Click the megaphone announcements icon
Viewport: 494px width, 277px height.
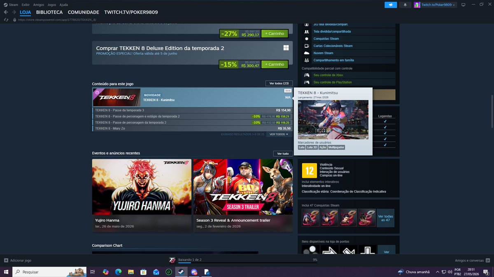(x=391, y=5)
